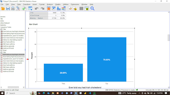Save the output with the floppy disk icon

8,8
